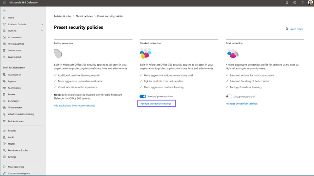Click the Health heart icon

(4, 143)
